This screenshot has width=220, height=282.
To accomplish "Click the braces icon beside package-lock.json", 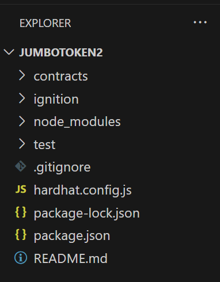I will [21, 212].
